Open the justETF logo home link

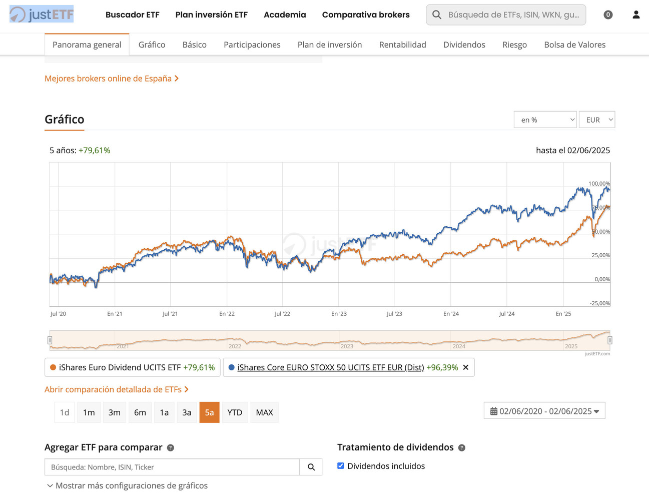(x=42, y=15)
